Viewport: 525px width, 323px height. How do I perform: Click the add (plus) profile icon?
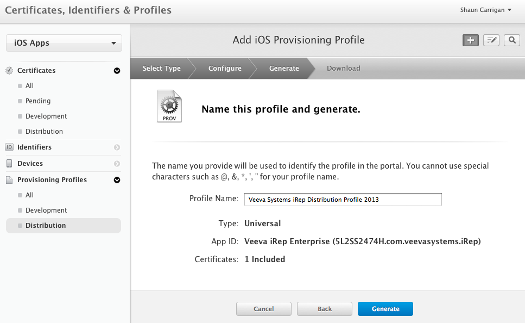tap(470, 40)
